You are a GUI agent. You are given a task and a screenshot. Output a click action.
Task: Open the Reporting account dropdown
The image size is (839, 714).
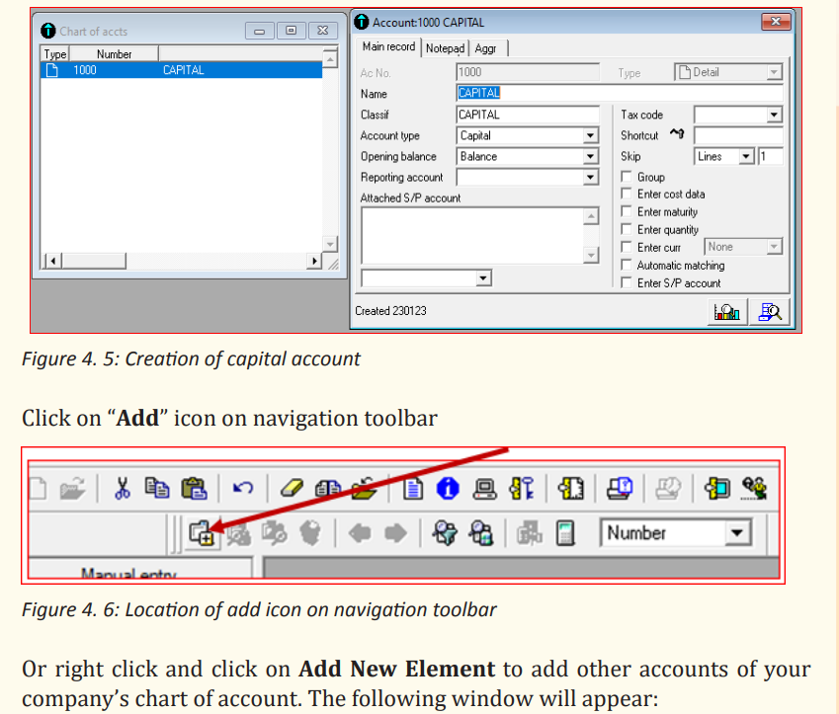click(x=590, y=177)
